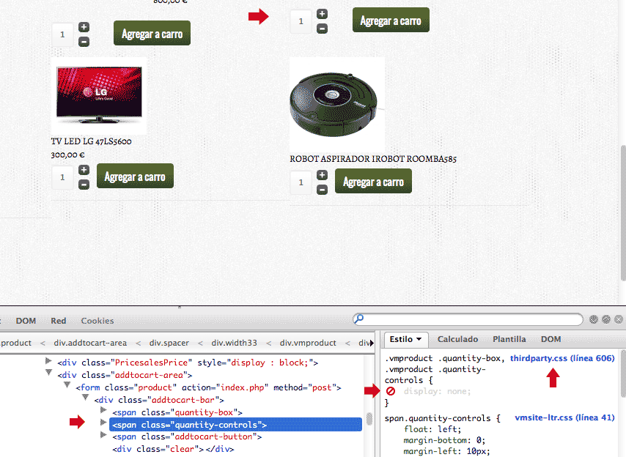Image resolution: width=626 pixels, height=457 pixels.
Task: Toggle the disabled 'display: none' rule icon
Action: pyautogui.click(x=391, y=391)
